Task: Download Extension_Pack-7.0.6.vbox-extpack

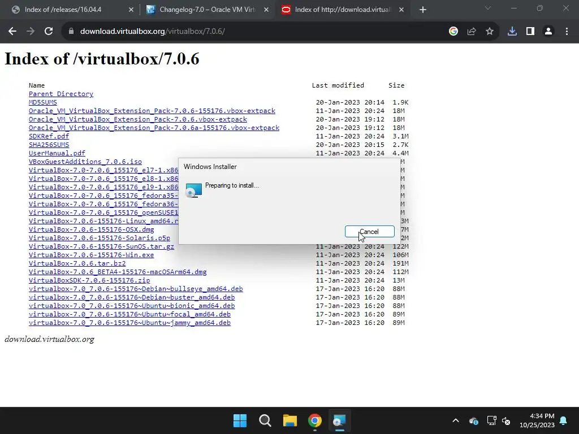Action: (x=138, y=119)
